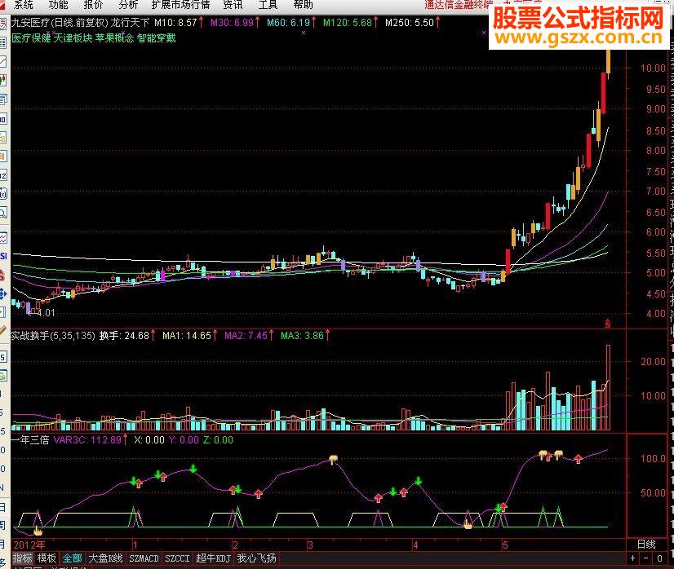674x569 pixels.
Task: Click the trend chart icon in left sidebar
Action: (x=3, y=237)
